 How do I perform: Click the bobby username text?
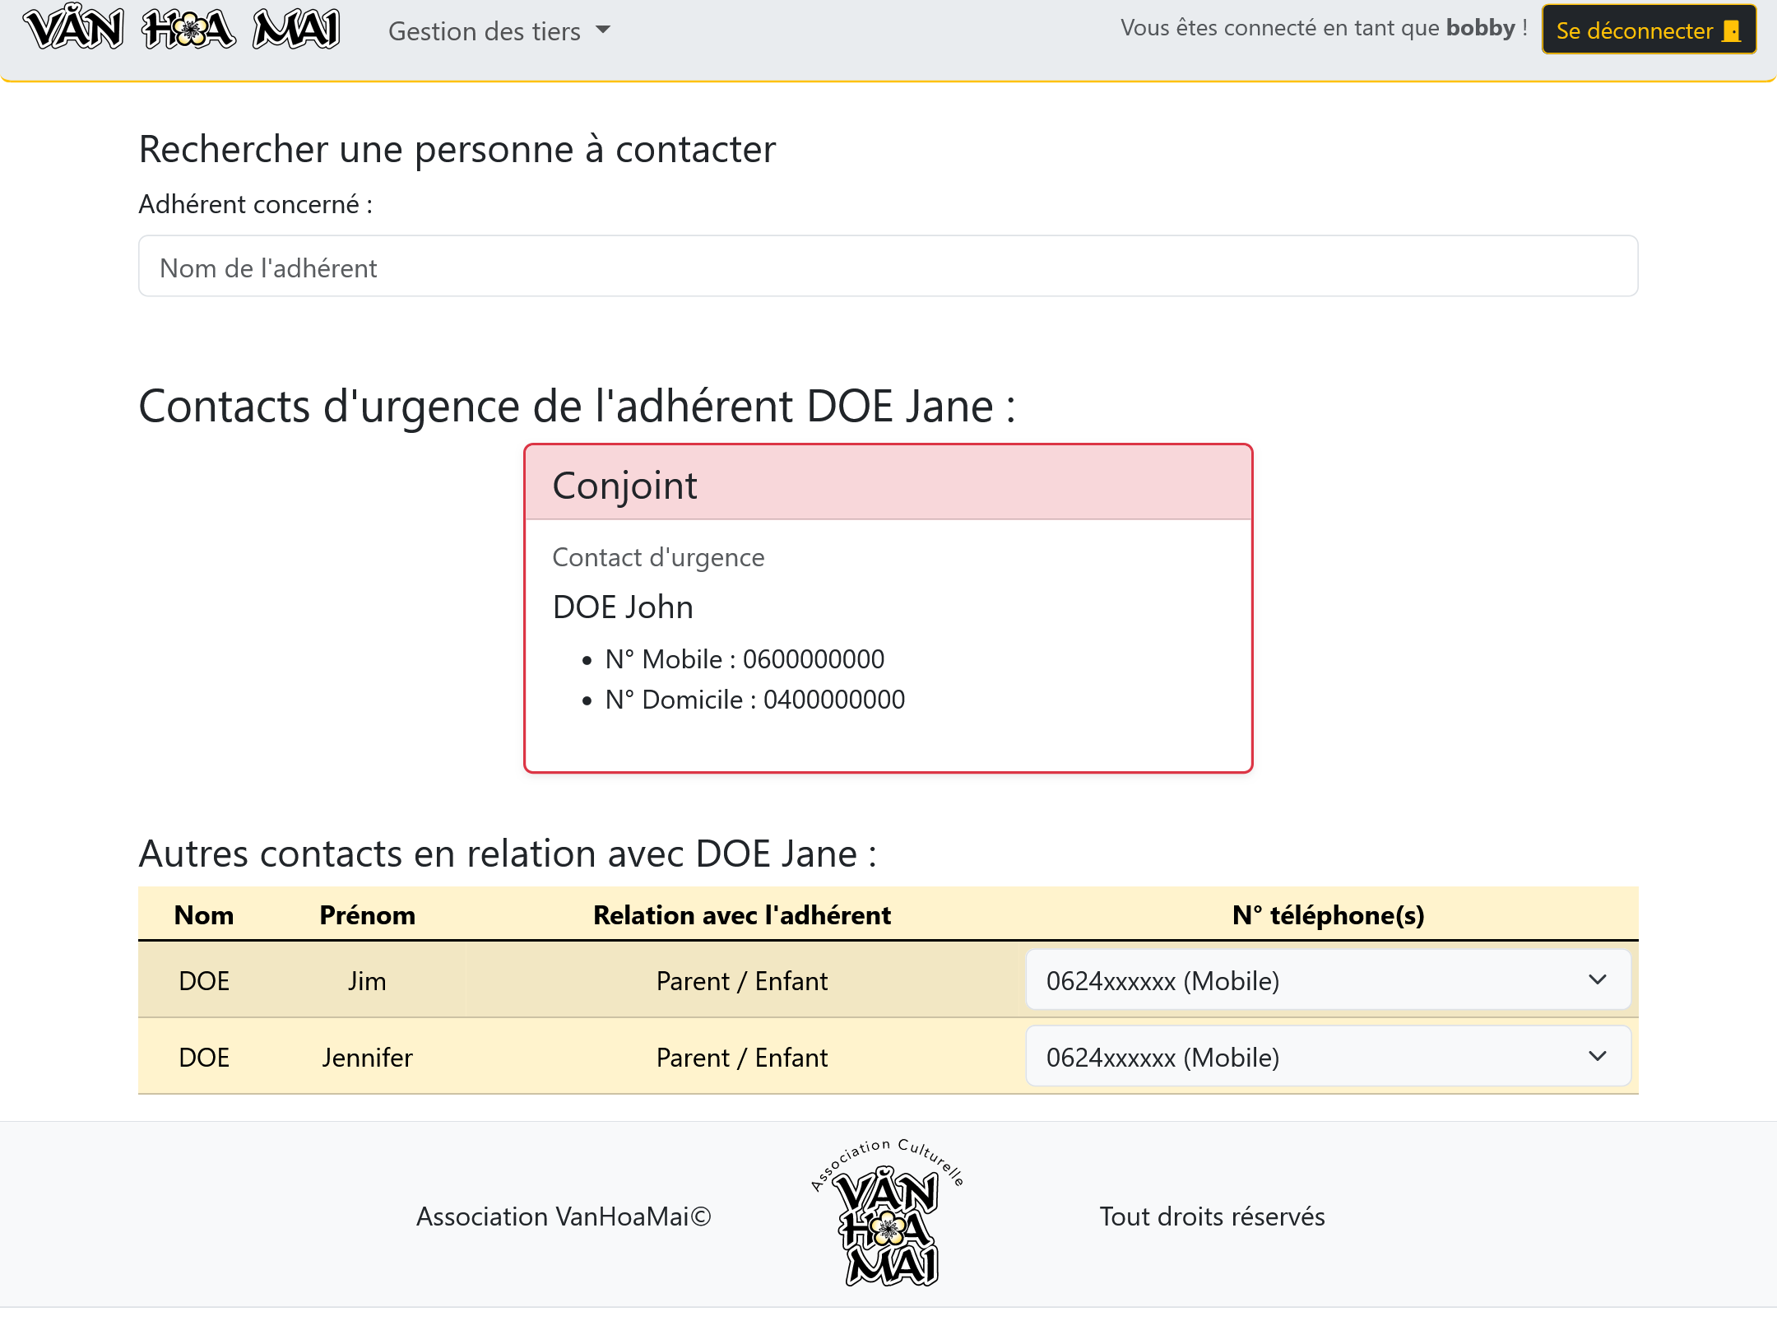click(1480, 28)
